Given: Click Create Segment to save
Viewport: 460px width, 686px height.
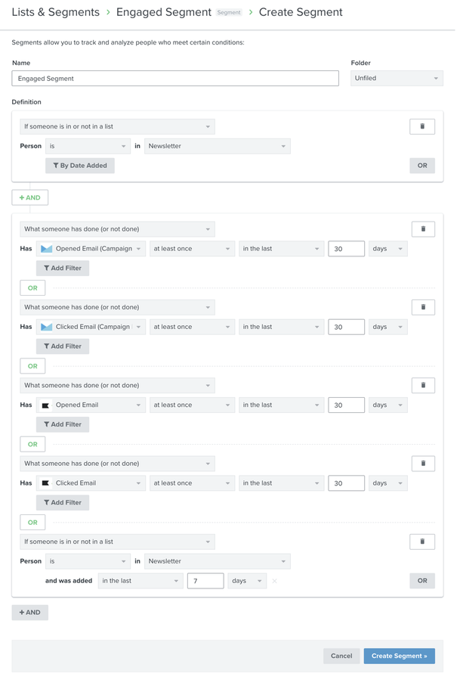Looking at the screenshot, I should [399, 656].
